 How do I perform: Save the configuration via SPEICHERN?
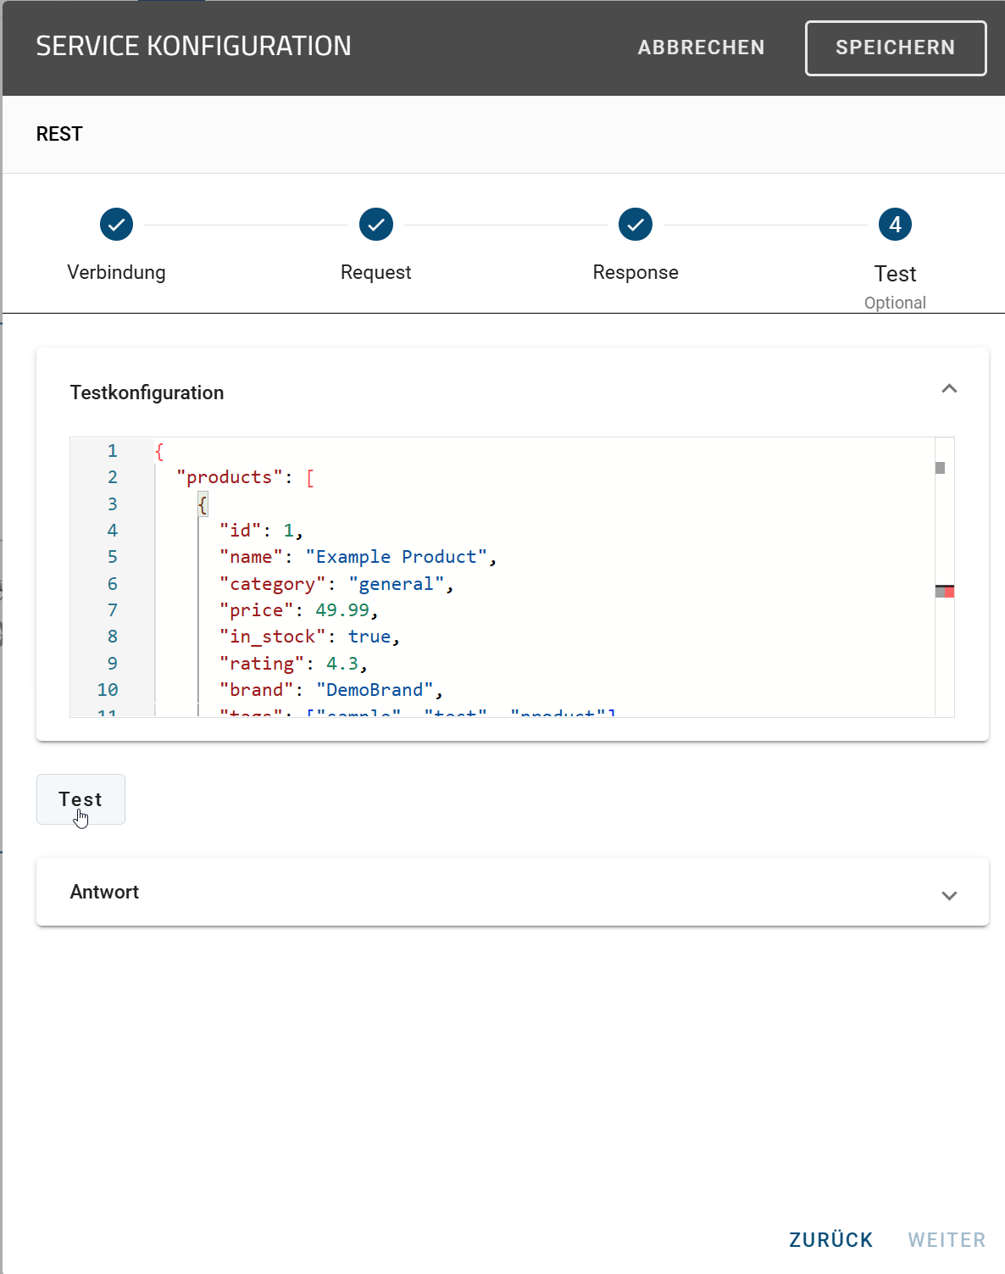point(895,47)
